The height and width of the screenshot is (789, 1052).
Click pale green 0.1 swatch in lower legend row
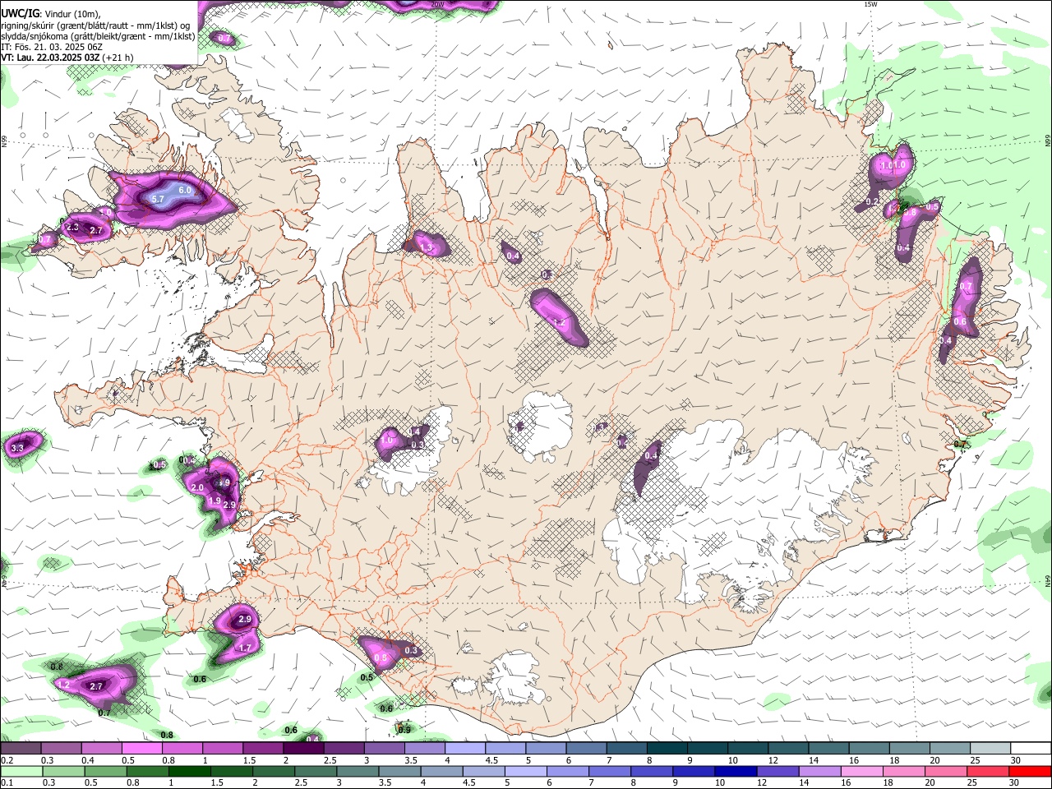coord(21,771)
